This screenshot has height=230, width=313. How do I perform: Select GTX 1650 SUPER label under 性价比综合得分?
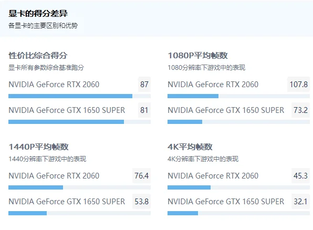coord(67,110)
